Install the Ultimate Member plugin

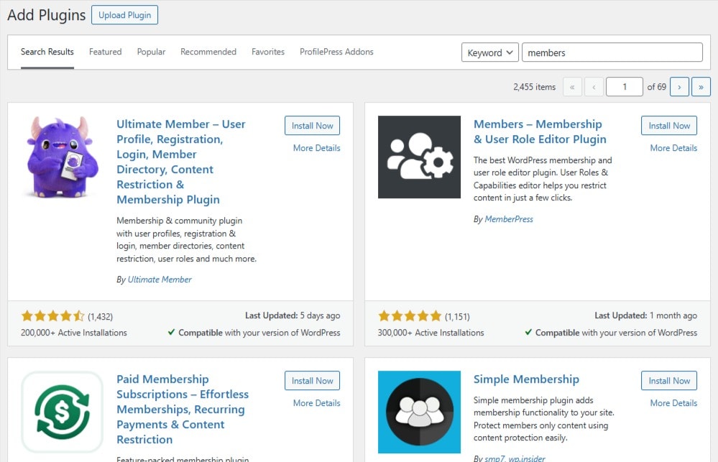click(x=313, y=126)
